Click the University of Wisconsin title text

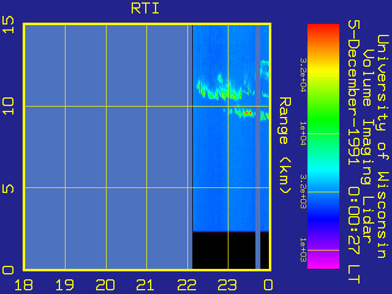coord(383,146)
